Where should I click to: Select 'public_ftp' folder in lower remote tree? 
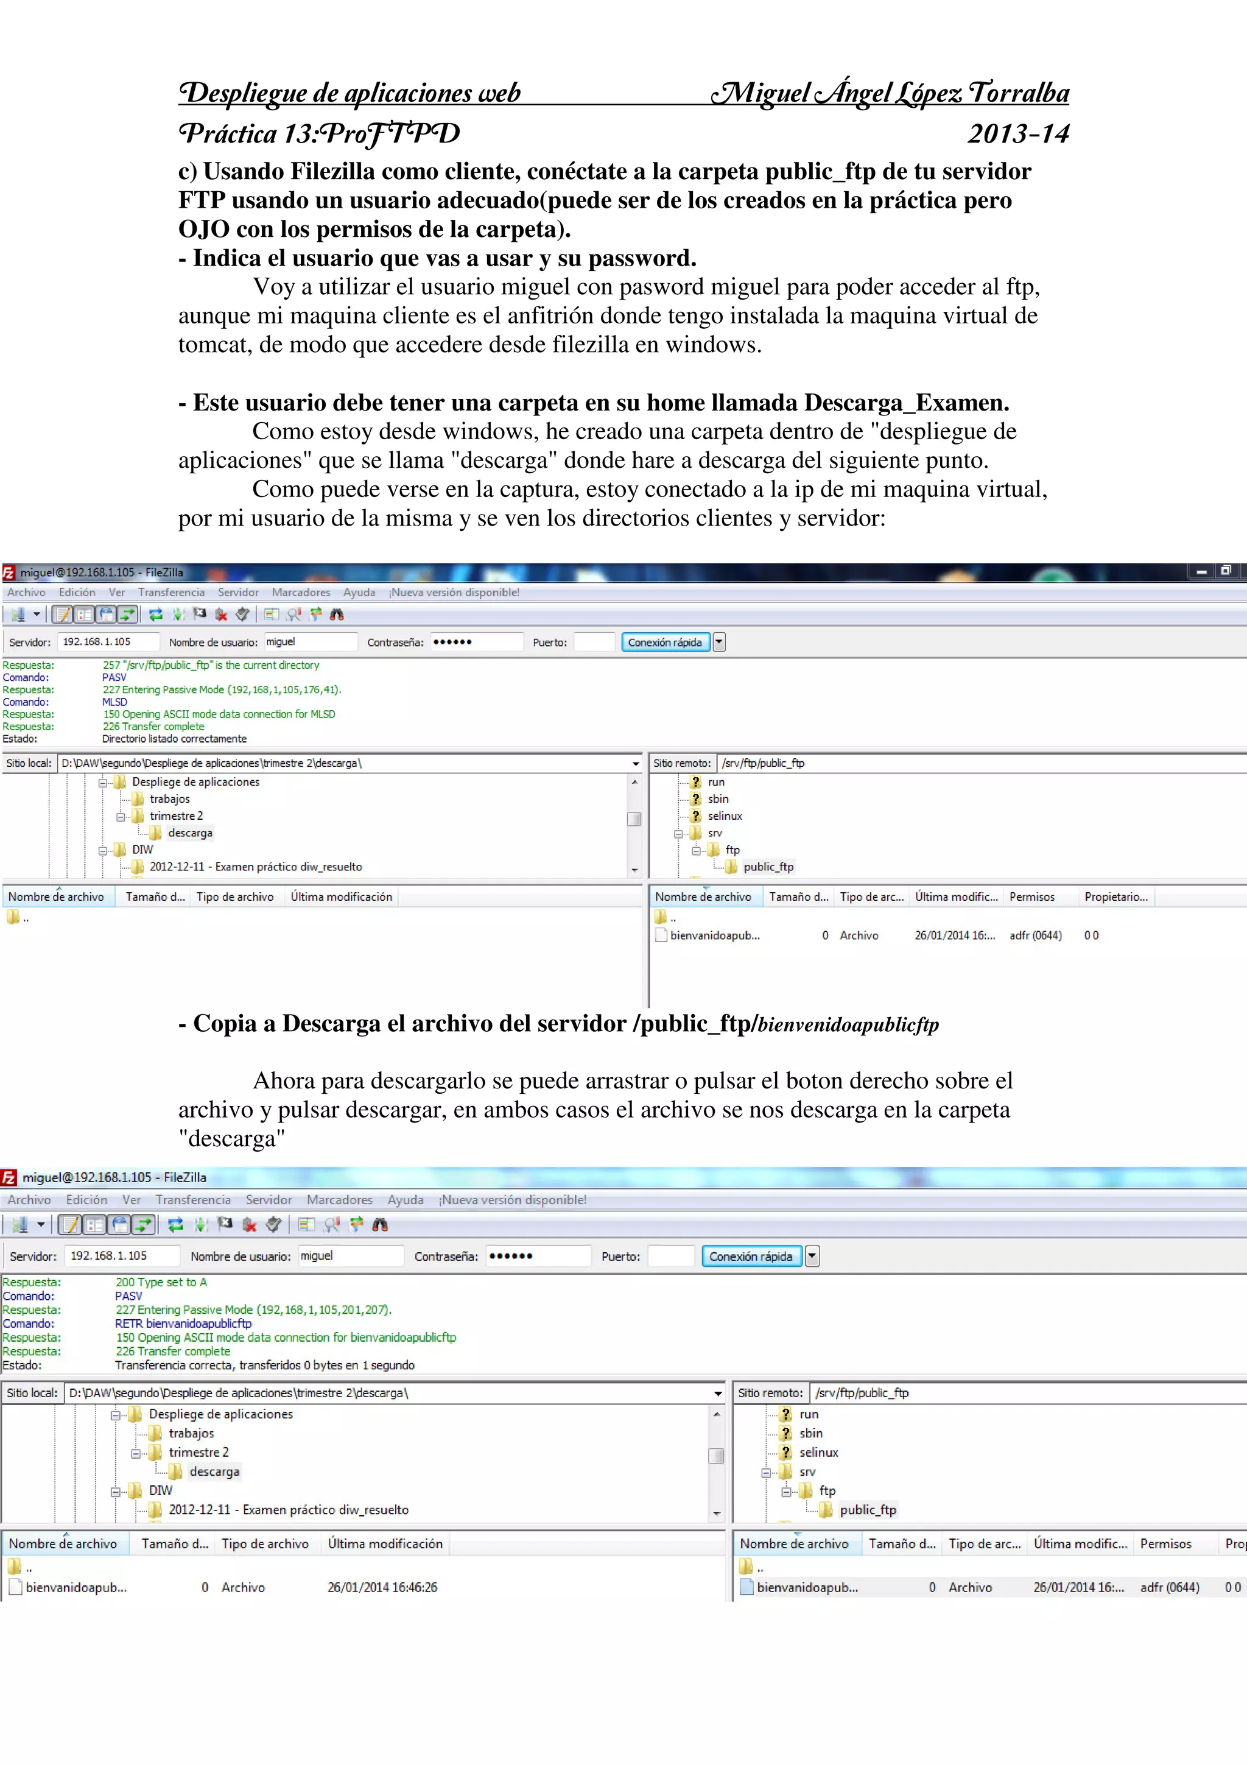click(868, 1510)
